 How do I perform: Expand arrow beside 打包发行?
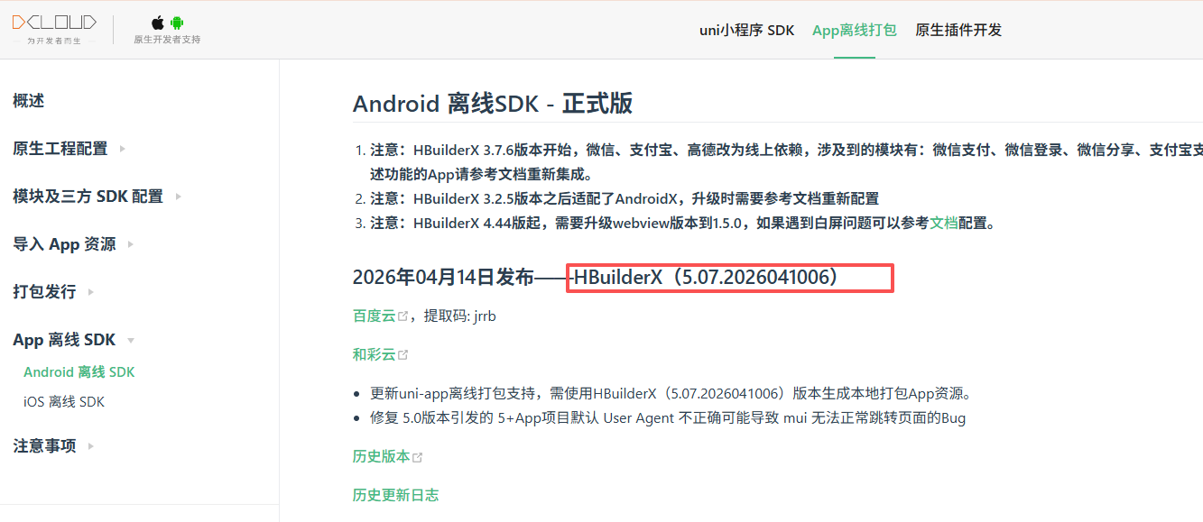(91, 292)
